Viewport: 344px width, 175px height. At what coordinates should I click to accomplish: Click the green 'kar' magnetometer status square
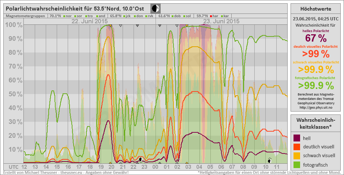(x=222, y=16)
